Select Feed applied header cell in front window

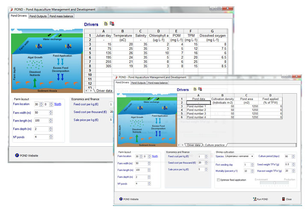click(270, 99)
